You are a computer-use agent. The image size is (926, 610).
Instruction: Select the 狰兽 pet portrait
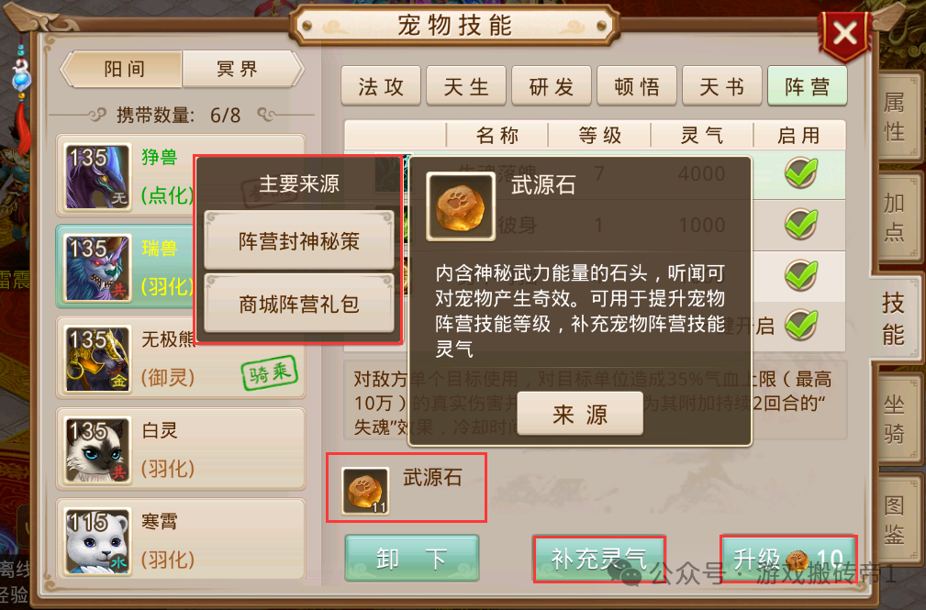(97, 176)
